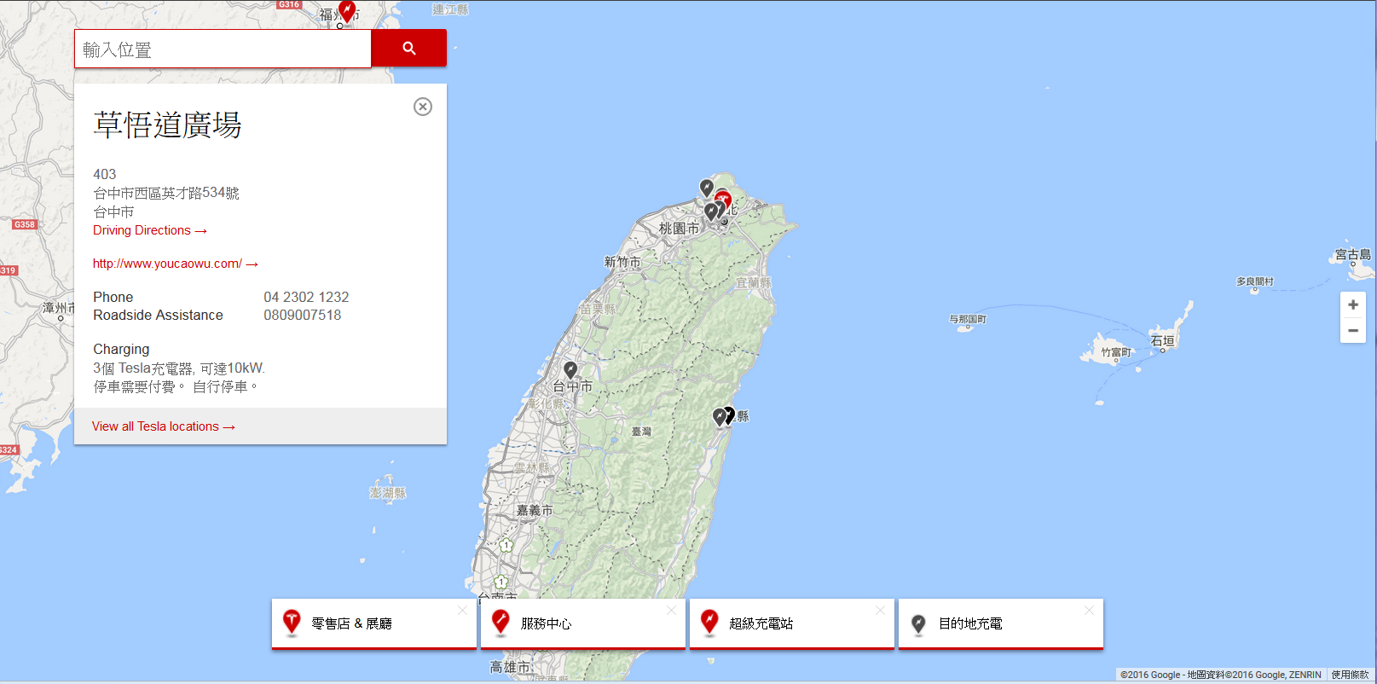Click the X on 目的地充電 filter
Screen dimensions: 1377x684
(x=1089, y=610)
